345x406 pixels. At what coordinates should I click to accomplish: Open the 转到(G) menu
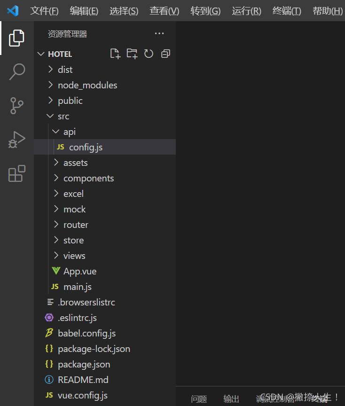click(x=205, y=11)
